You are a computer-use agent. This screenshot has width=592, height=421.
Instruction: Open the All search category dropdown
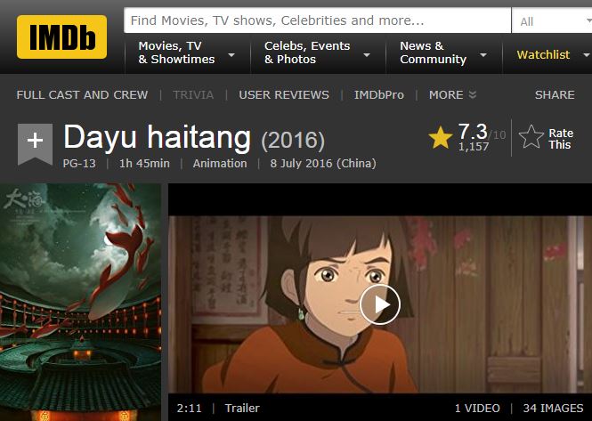point(552,21)
